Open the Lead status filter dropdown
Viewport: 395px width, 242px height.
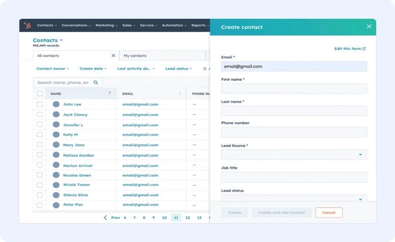pos(179,69)
